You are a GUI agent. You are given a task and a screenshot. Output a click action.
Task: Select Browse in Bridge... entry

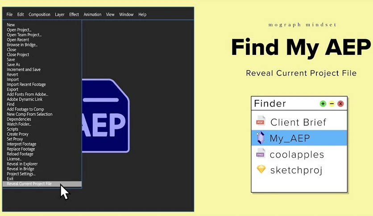coord(22,45)
